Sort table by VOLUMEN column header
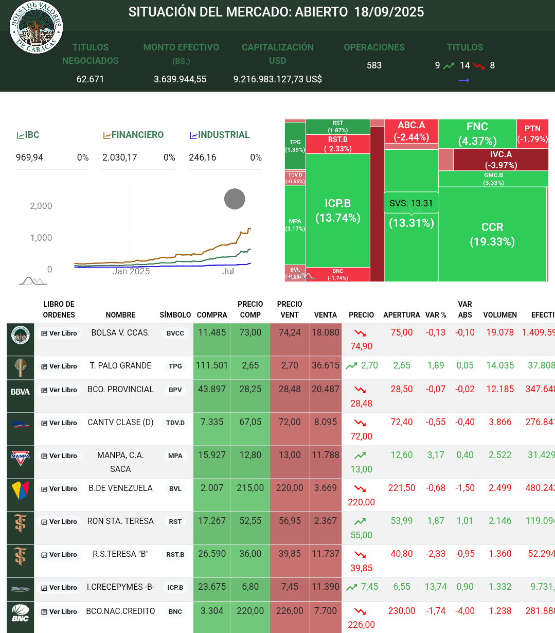555x633 pixels. [499, 315]
